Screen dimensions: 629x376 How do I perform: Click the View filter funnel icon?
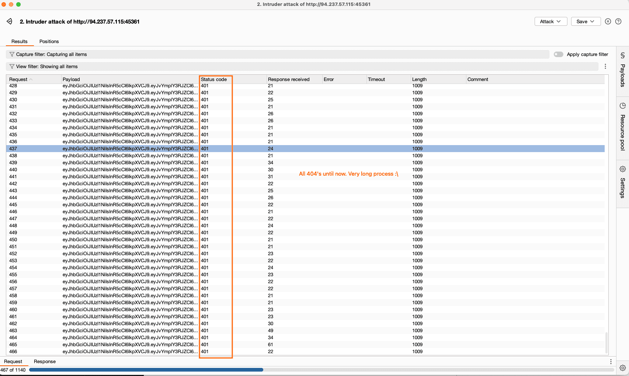(x=12, y=67)
